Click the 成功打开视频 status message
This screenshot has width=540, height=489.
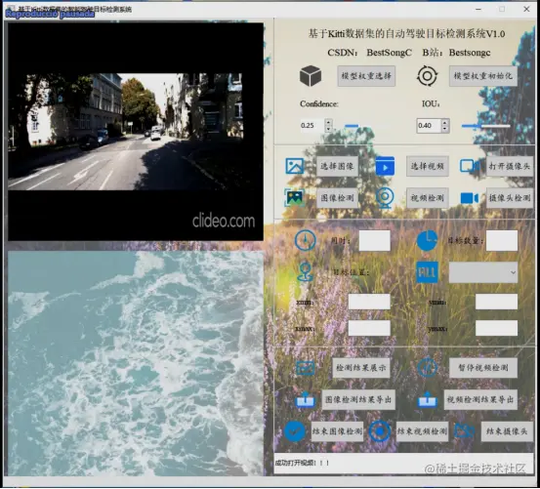tap(302, 463)
